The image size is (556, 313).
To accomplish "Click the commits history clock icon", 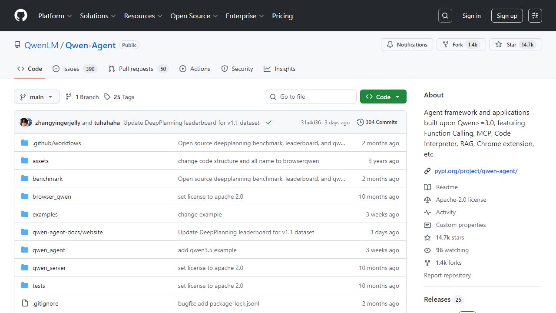I will (x=361, y=122).
